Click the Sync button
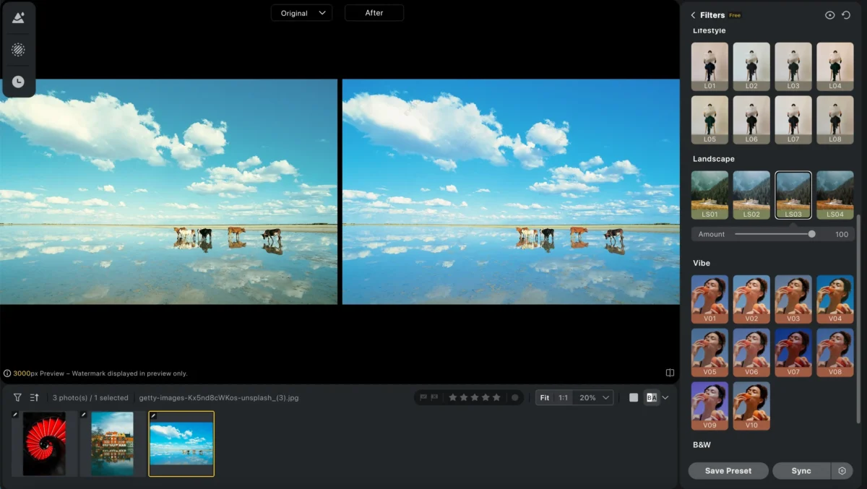Viewport: 867px width, 489px height. click(x=801, y=471)
